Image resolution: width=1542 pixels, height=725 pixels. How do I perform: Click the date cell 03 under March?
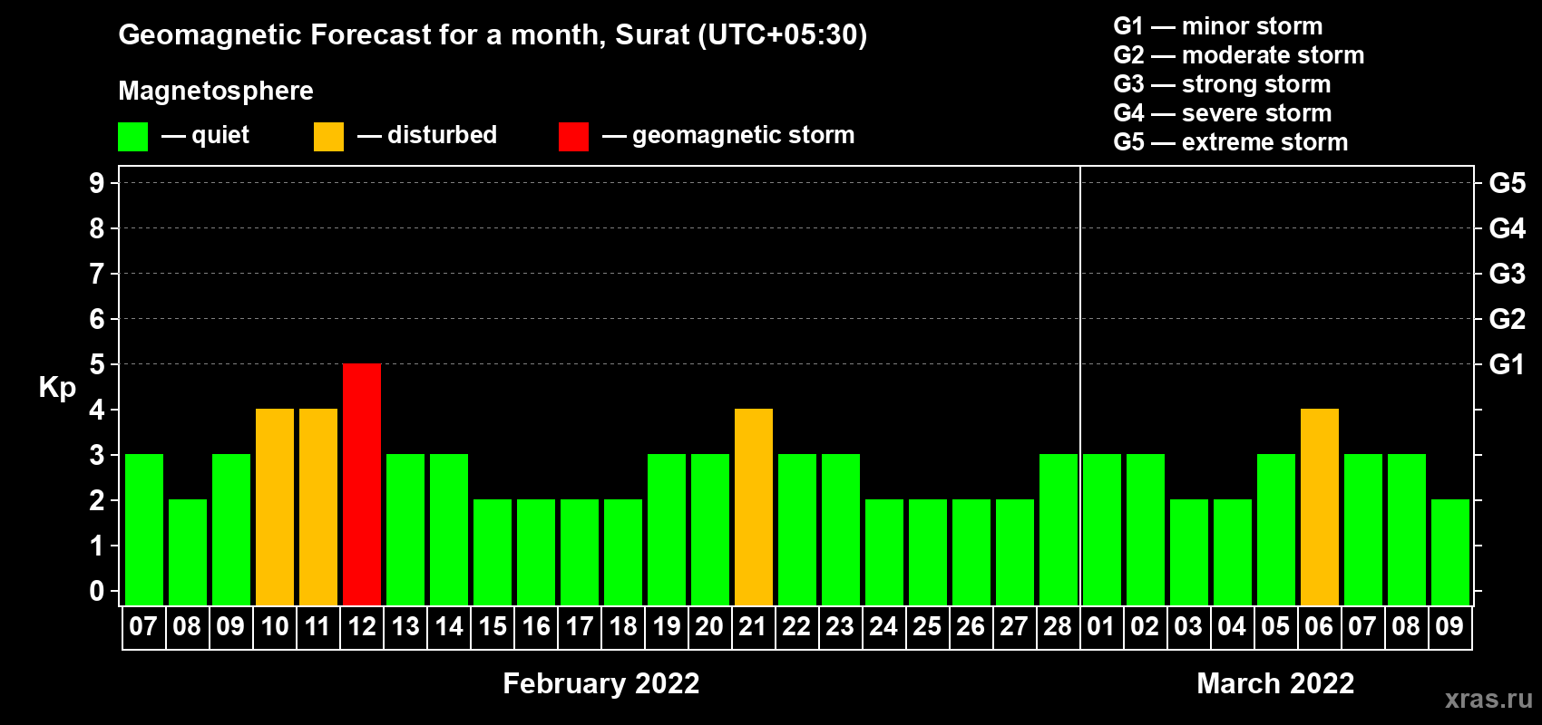click(x=1189, y=627)
